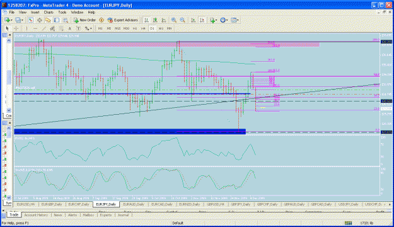This screenshot has height=227, width=394.
Task: Open the Account History terminal tab
Action: tap(36, 215)
